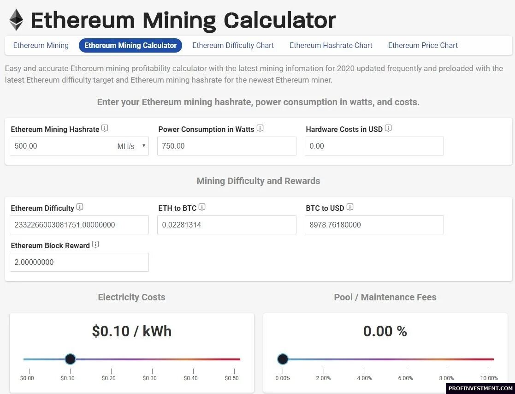Screen dimensions: 515x394
Task: Click the 0.00 % fee value heading
Action: pyautogui.click(x=385, y=331)
